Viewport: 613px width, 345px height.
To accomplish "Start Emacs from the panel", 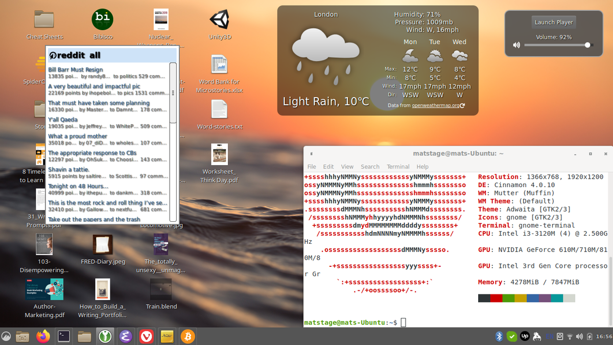I will 125,336.
